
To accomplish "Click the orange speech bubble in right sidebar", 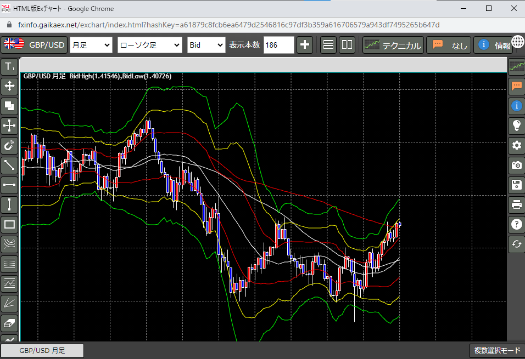I will (517, 86).
